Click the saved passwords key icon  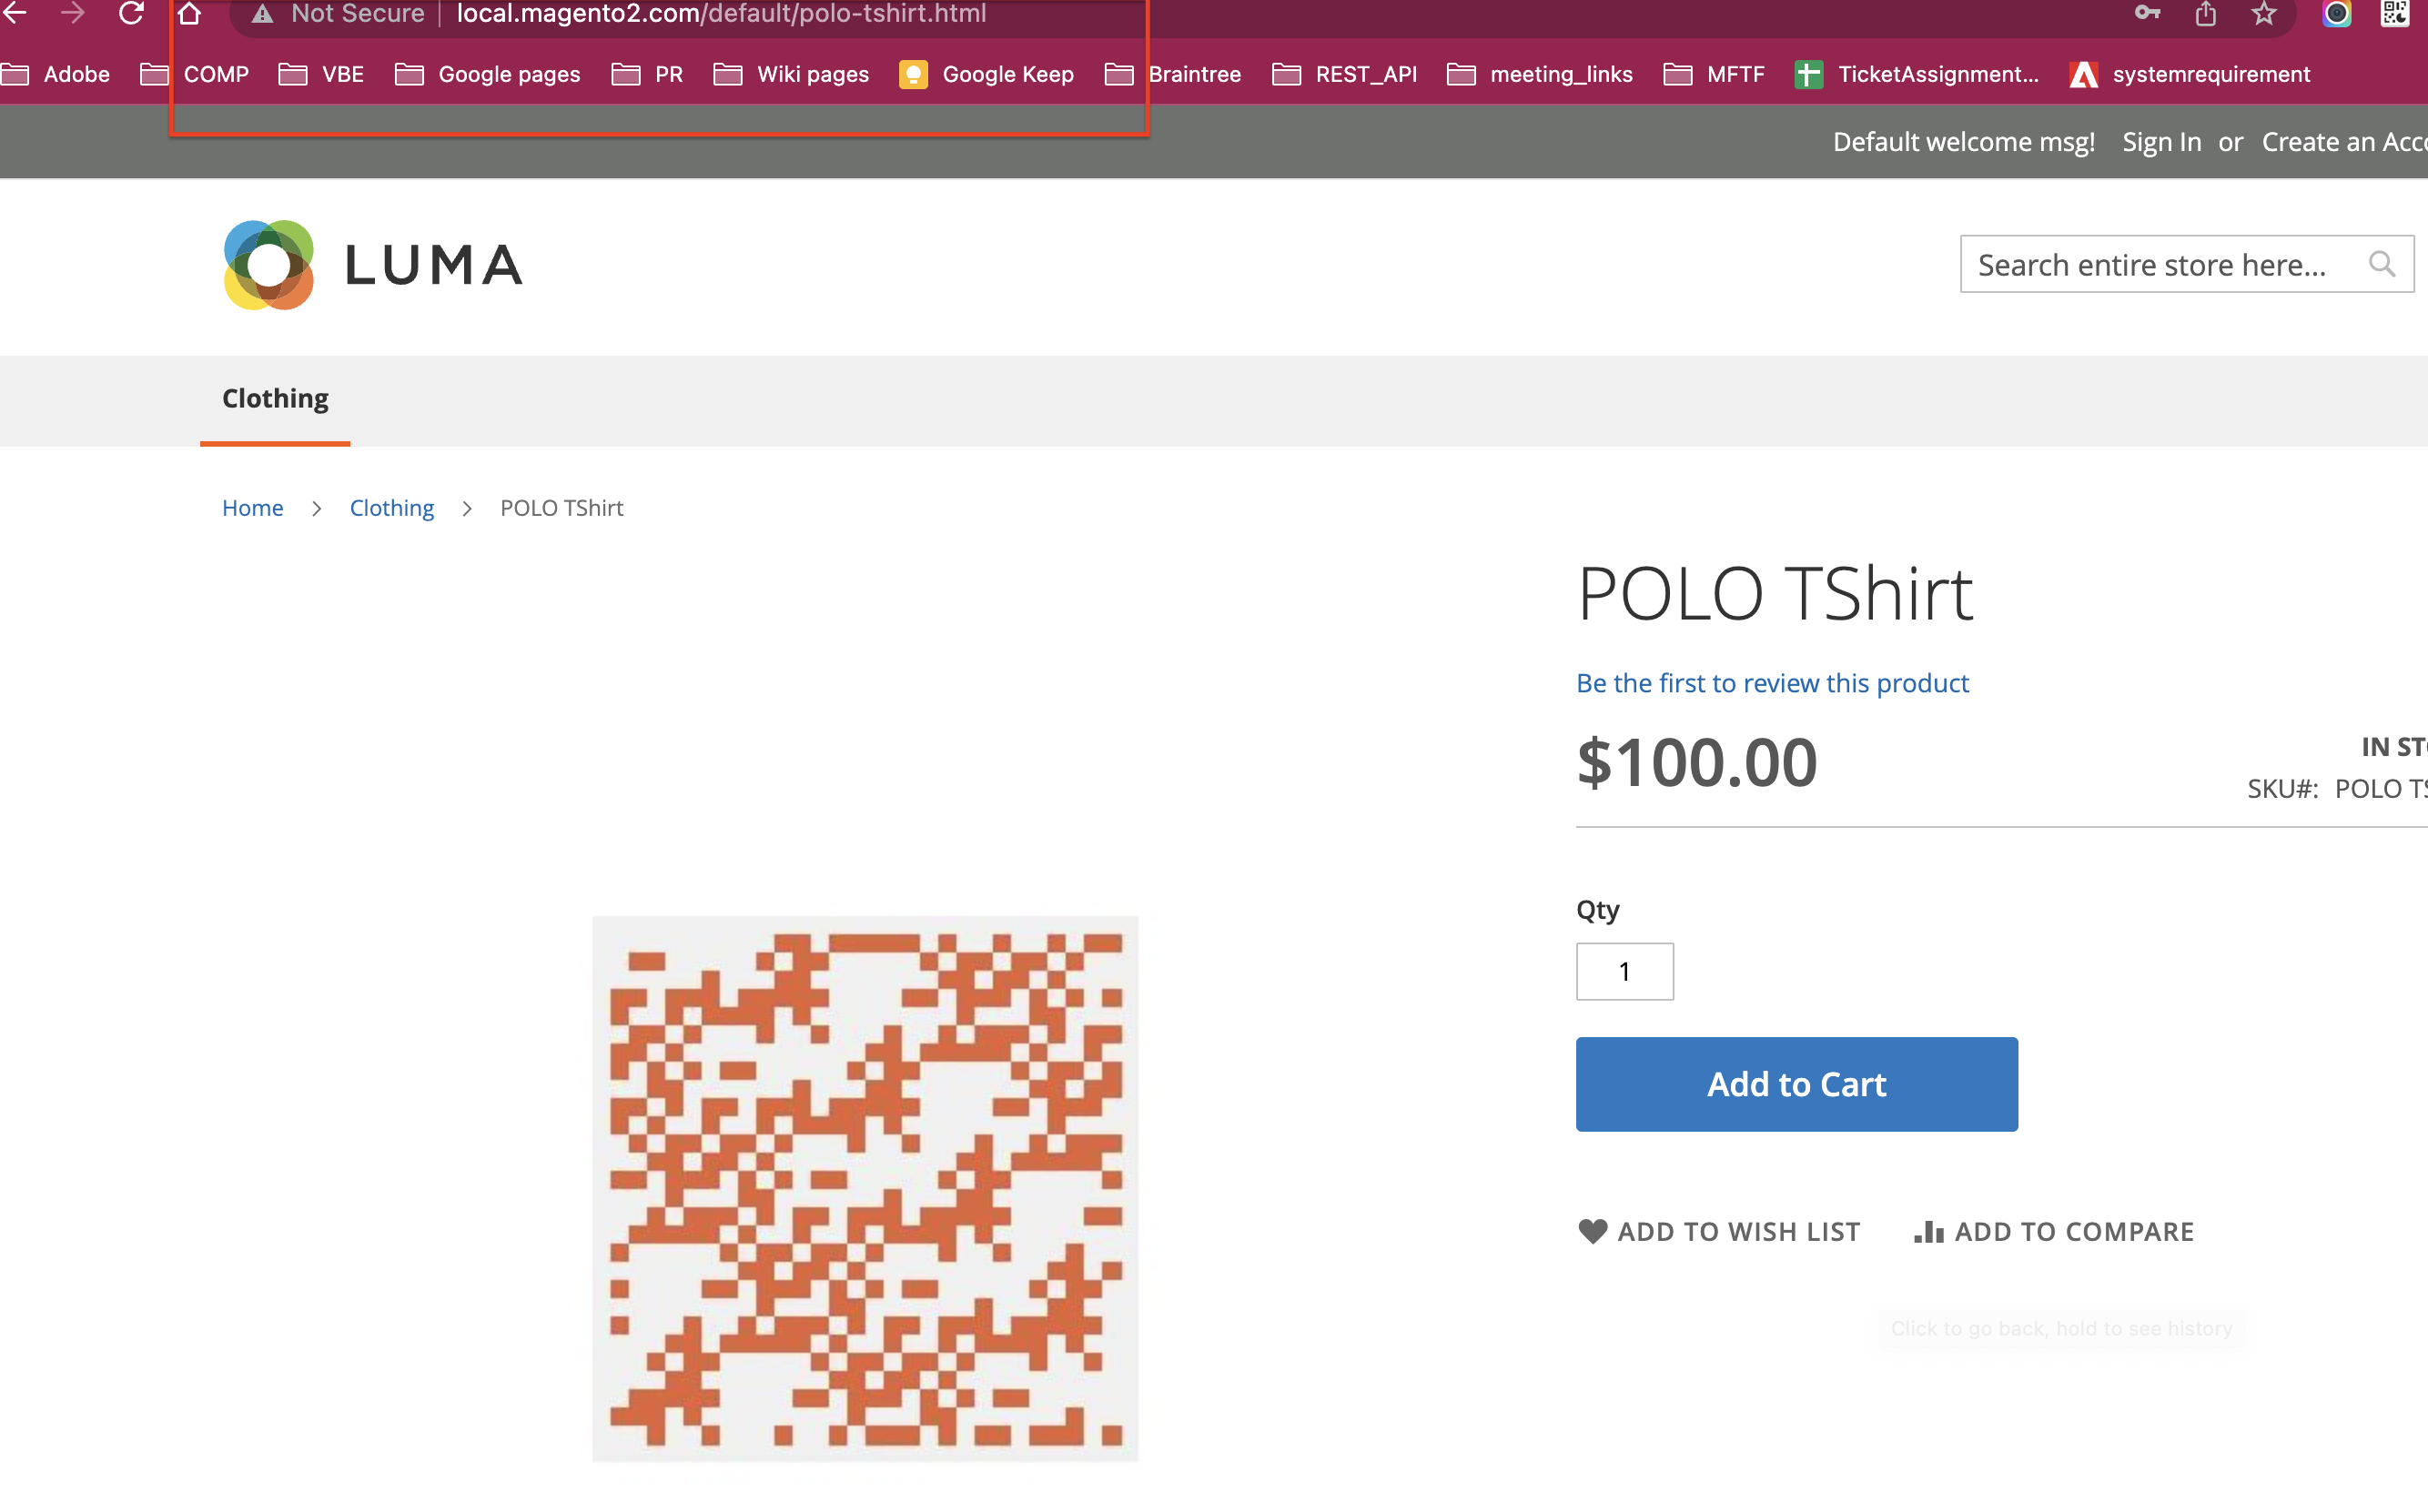click(2147, 13)
